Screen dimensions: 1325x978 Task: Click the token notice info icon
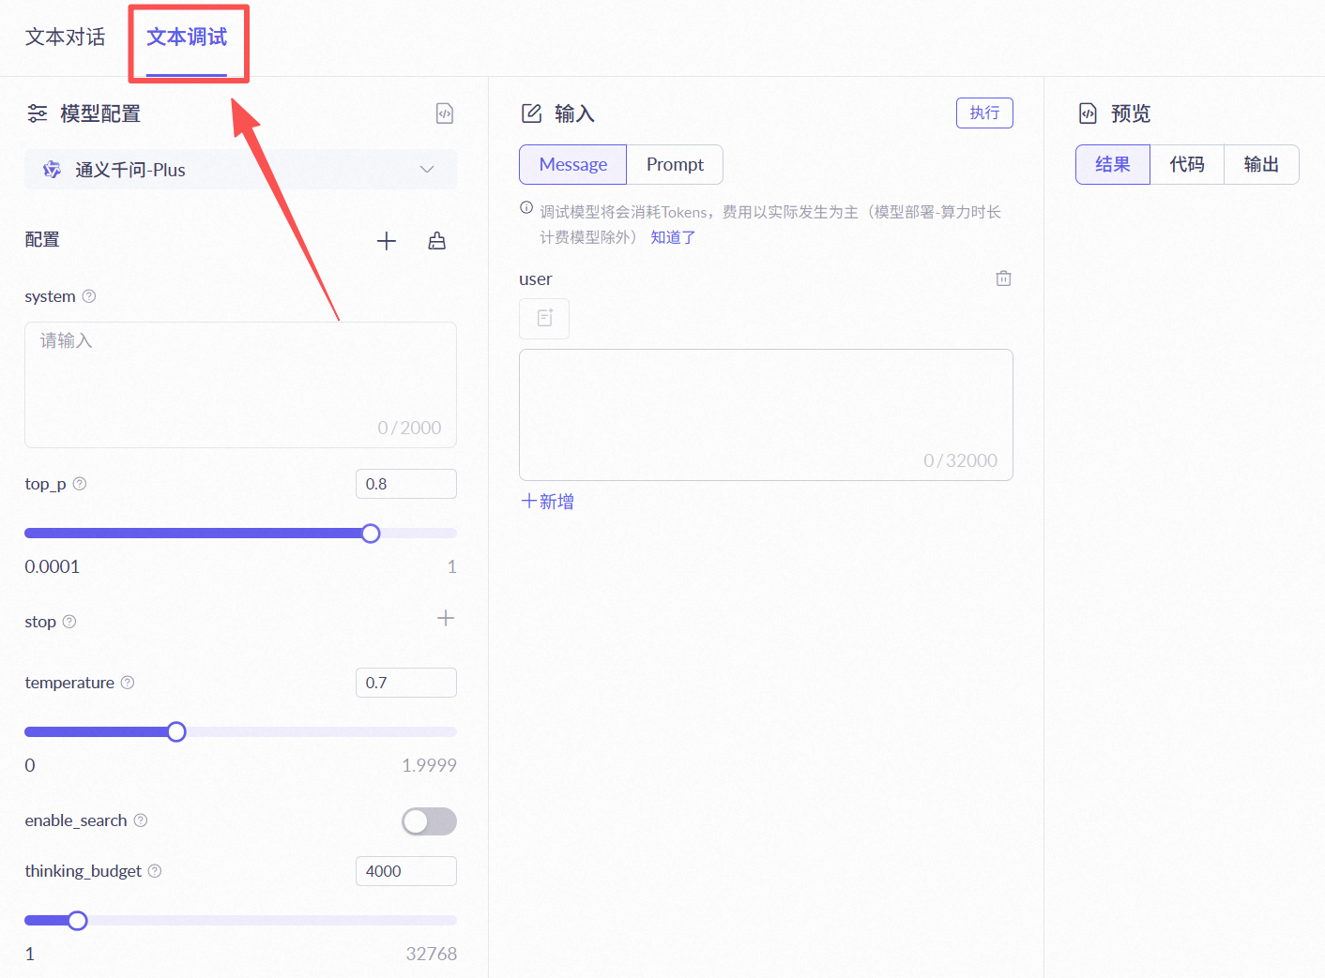[526, 208]
